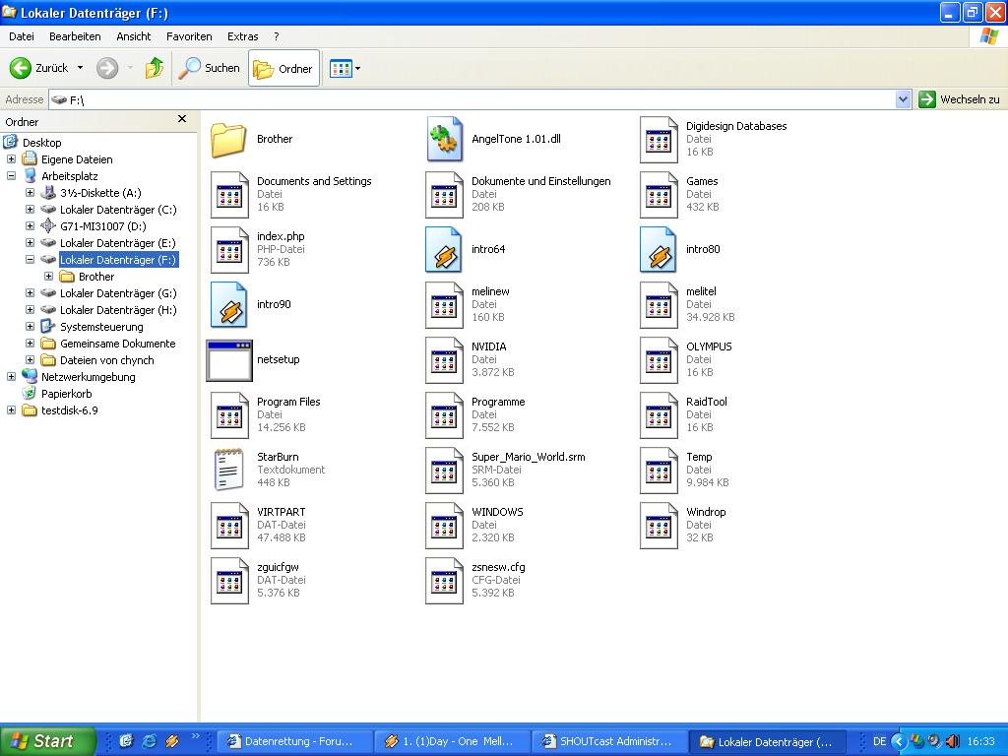Open the Datei menu
1008x756 pixels.
tap(22, 36)
